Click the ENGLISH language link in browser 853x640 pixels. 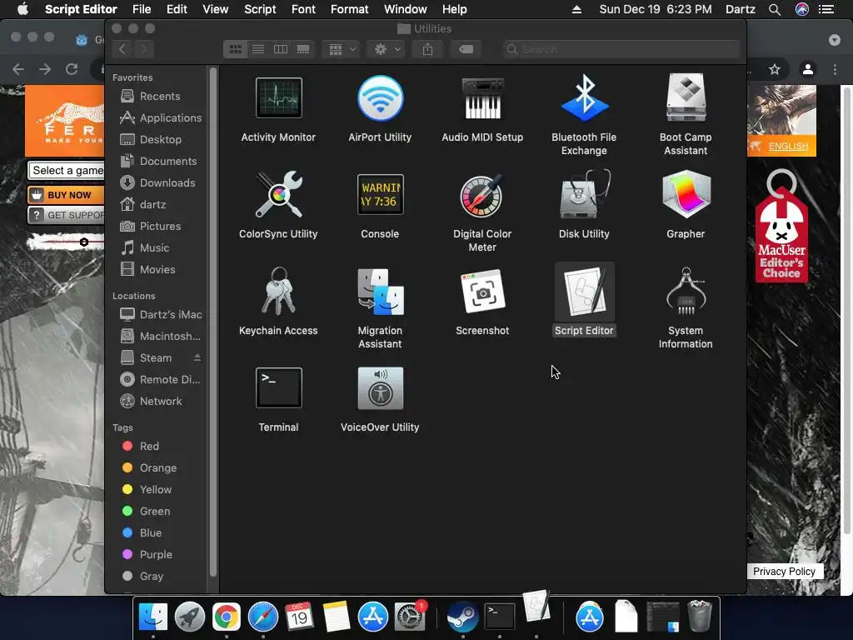(788, 147)
